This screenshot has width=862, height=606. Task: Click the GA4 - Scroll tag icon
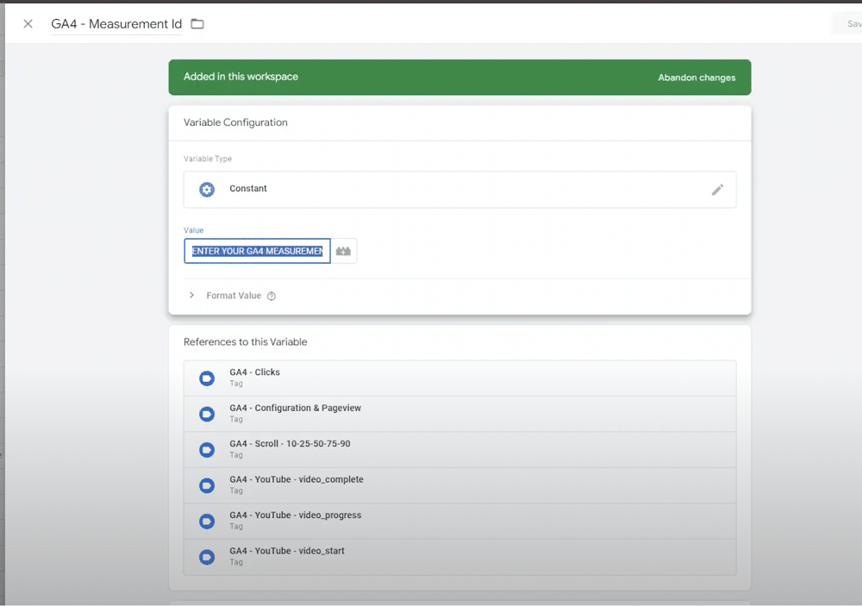pyautogui.click(x=207, y=450)
